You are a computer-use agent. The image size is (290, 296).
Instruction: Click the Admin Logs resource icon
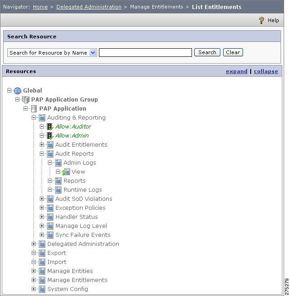pyautogui.click(x=58, y=163)
